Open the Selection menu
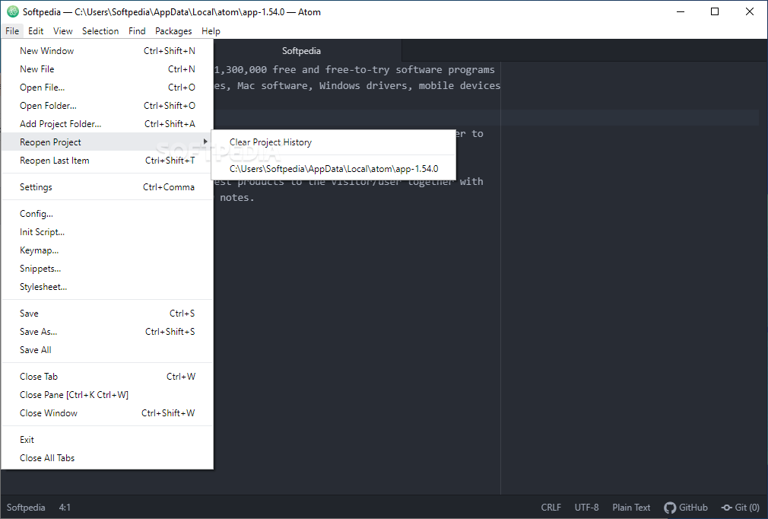768x519 pixels. click(100, 31)
